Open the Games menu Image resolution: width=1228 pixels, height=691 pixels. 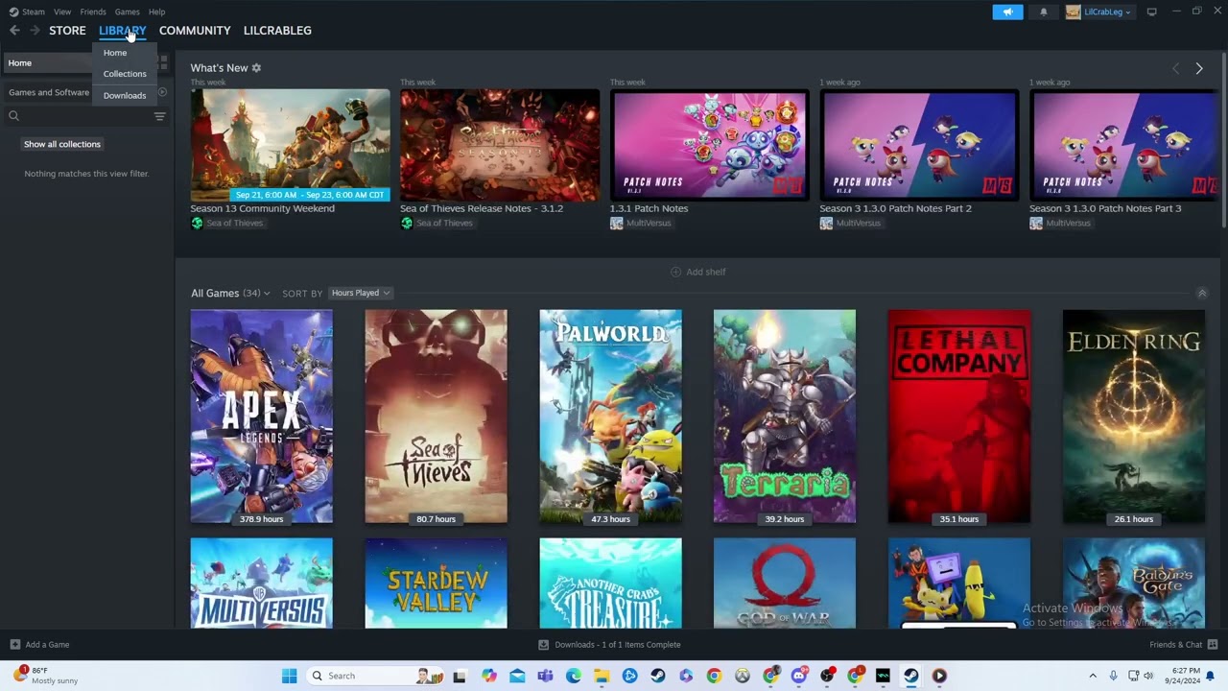(x=127, y=12)
